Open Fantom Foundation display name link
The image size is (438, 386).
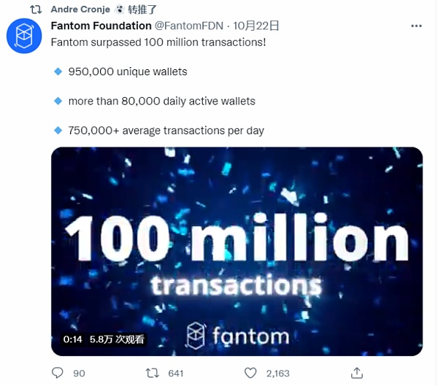pos(101,26)
